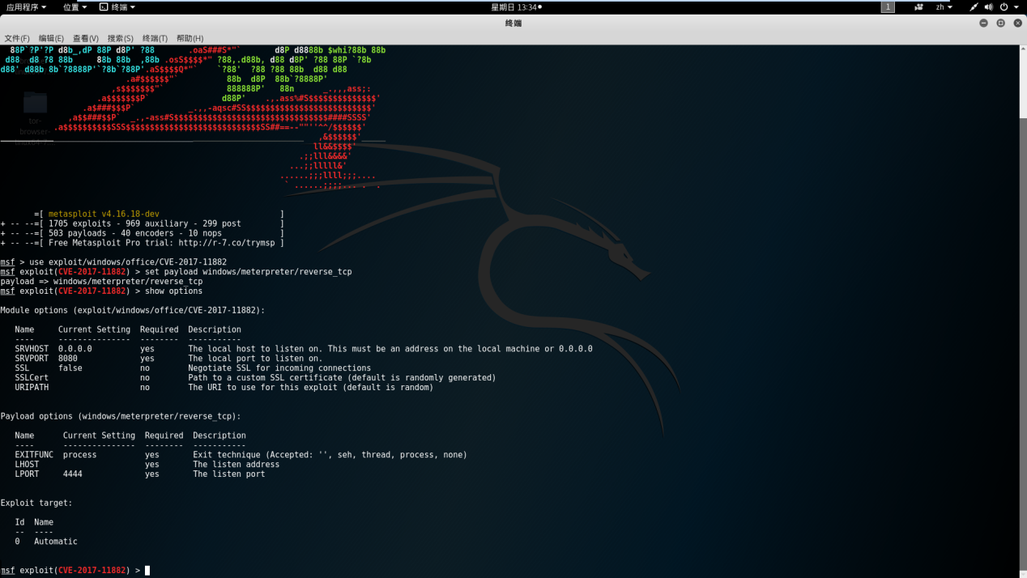Click the 8080 SRVPORT value
The image size is (1027, 578).
(68, 359)
